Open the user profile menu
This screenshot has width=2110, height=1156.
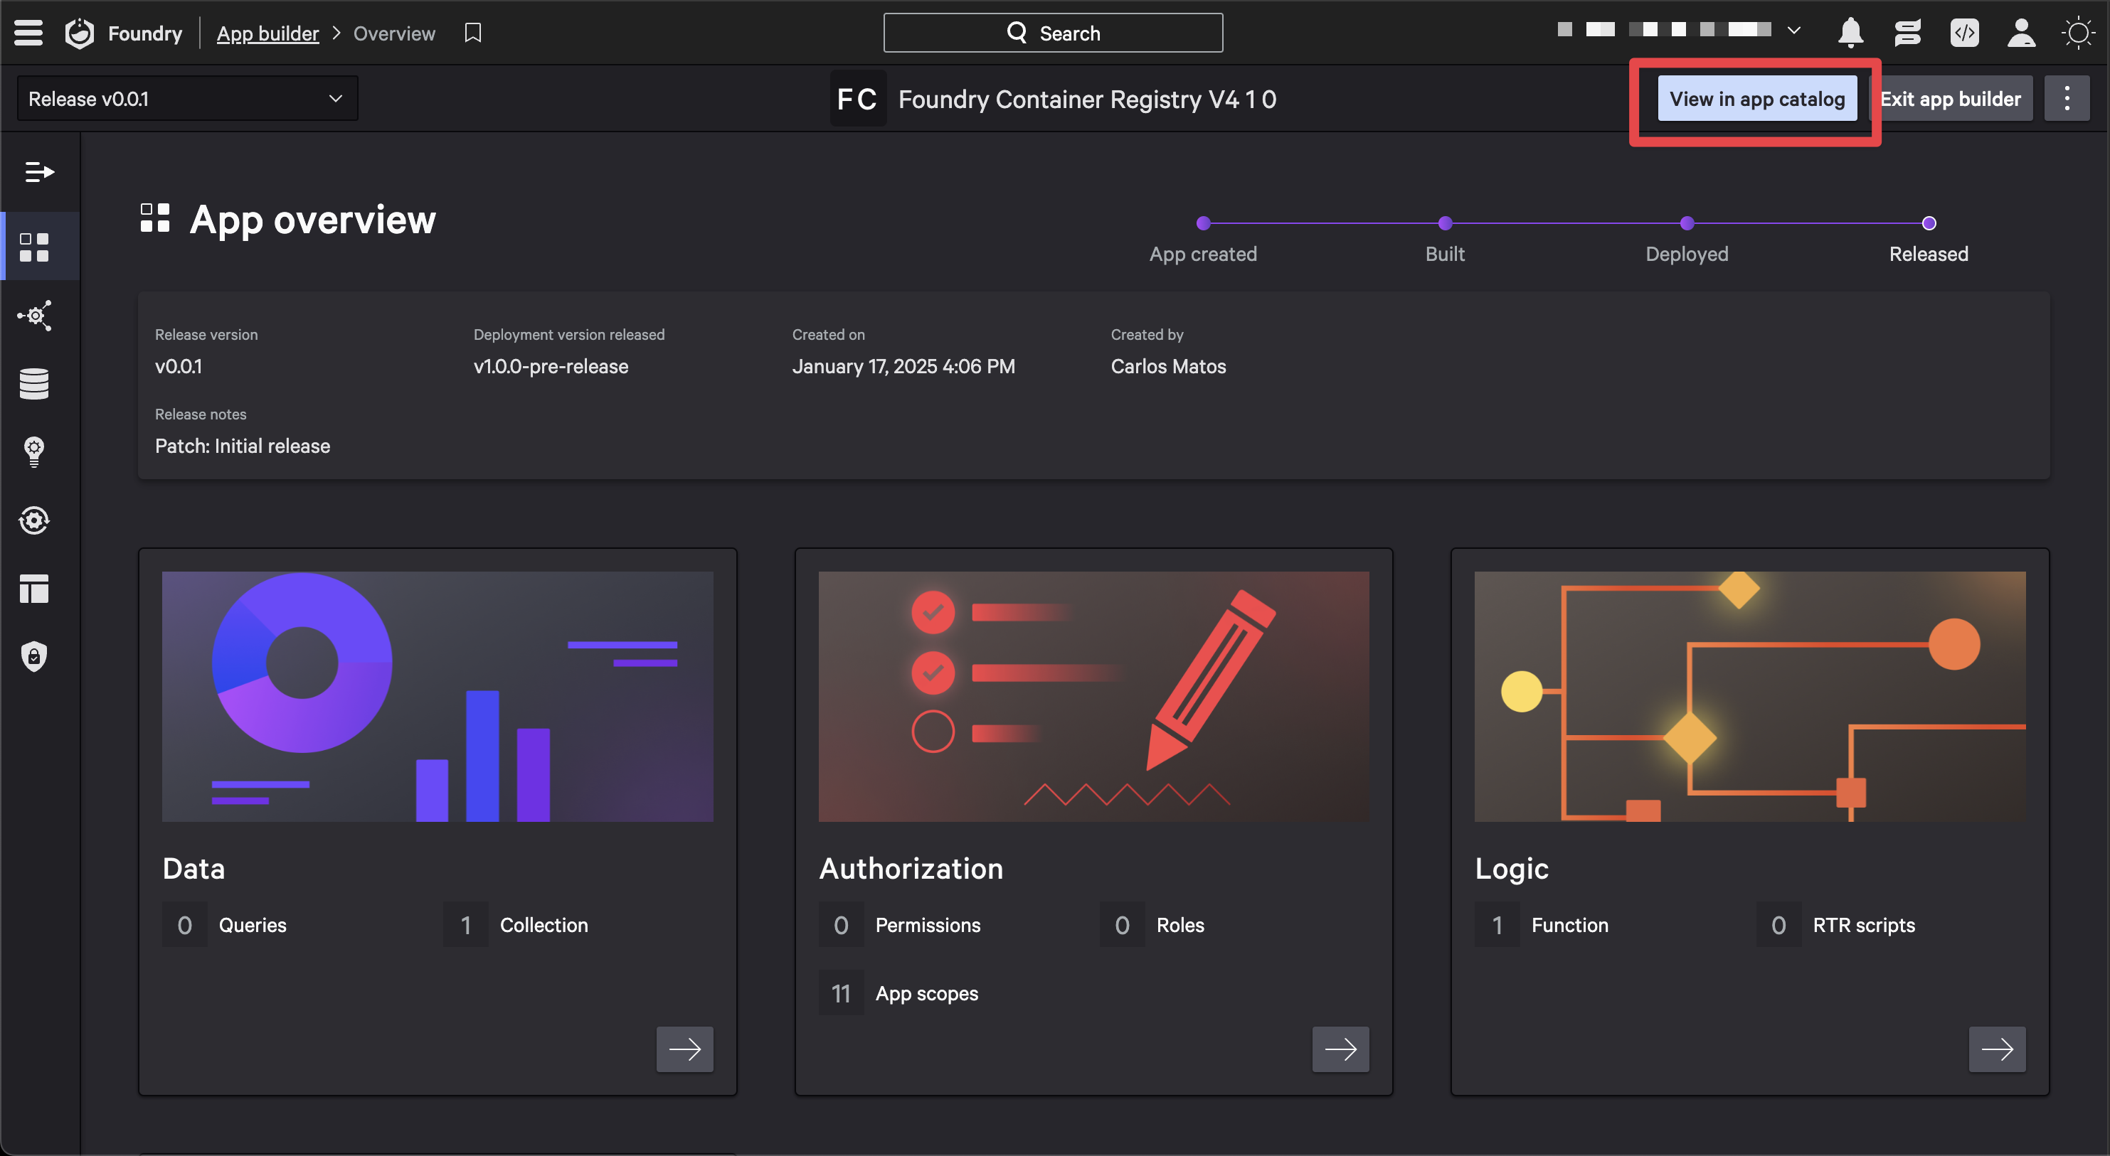(x=2020, y=33)
